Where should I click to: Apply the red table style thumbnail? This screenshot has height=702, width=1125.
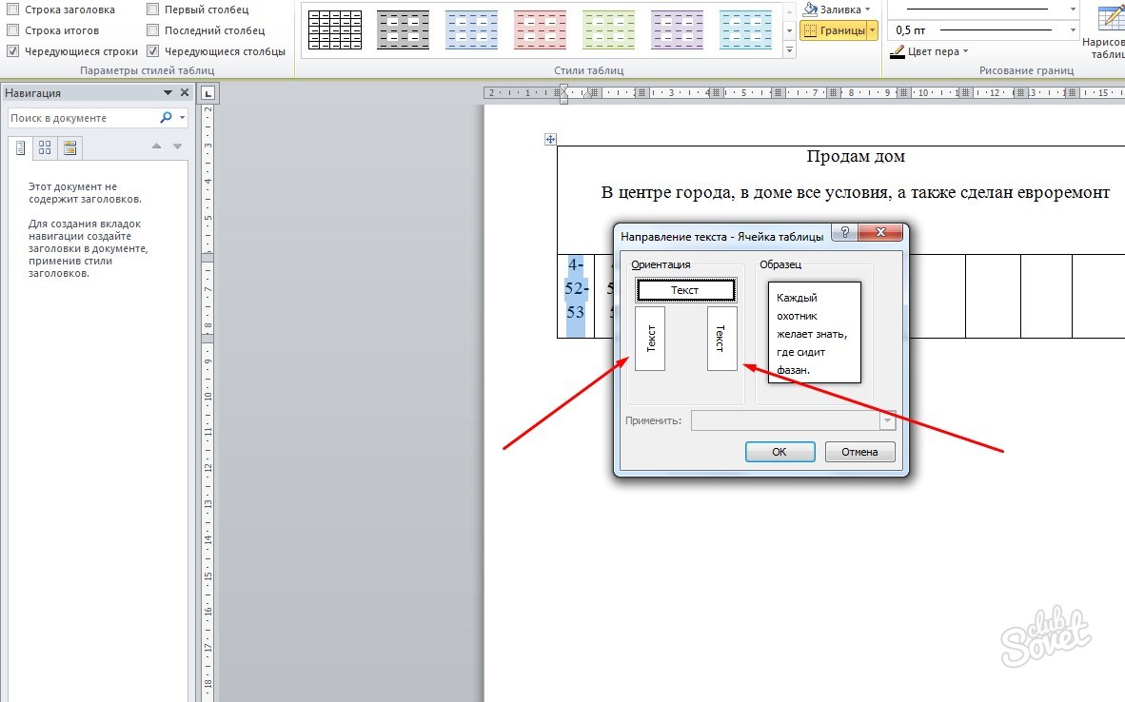[x=541, y=30]
